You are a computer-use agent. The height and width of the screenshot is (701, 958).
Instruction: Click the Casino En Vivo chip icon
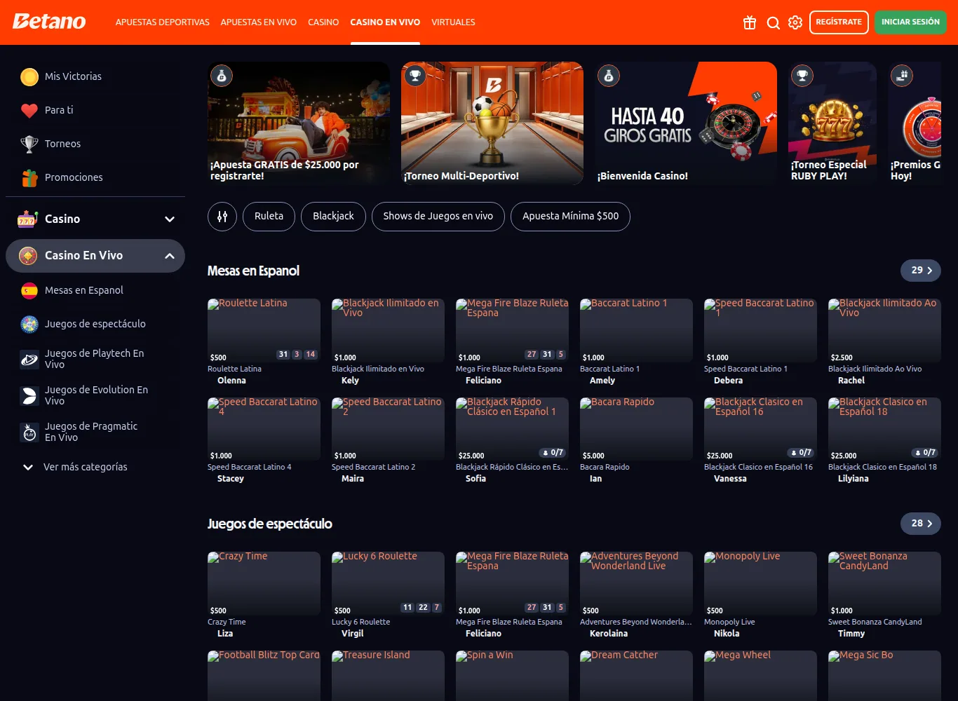tap(28, 256)
